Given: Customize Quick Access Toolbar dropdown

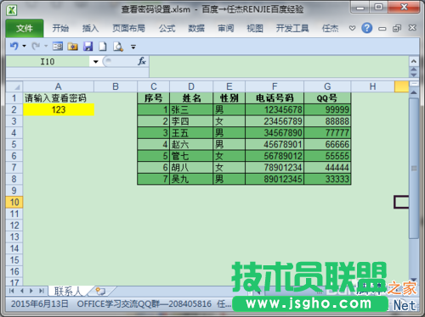Looking at the screenshot, I should pyautogui.click(x=133, y=47).
